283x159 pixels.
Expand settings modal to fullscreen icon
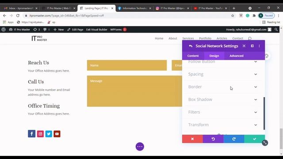(x=244, y=46)
